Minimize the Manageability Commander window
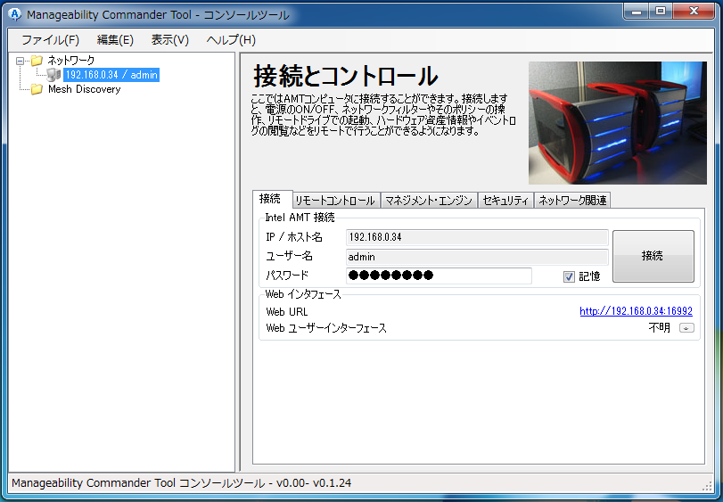The width and height of the screenshot is (723, 502). click(x=637, y=11)
